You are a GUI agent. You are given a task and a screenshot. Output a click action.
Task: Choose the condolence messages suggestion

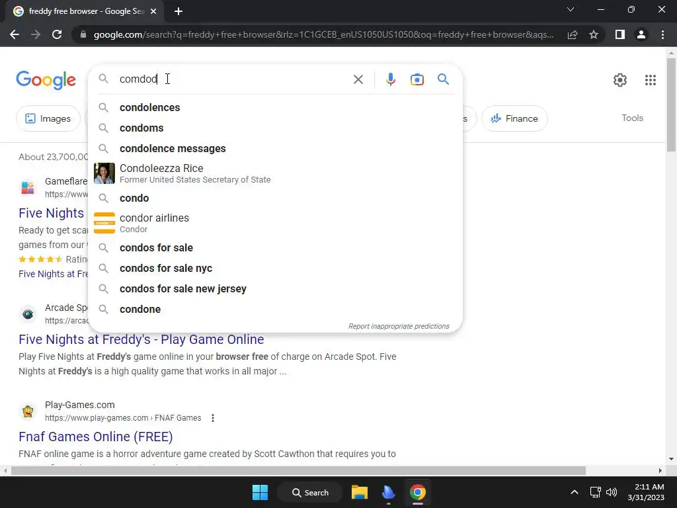tap(275, 148)
